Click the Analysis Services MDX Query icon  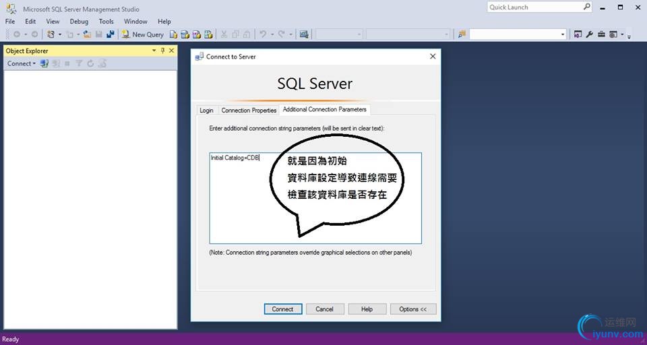[185, 34]
